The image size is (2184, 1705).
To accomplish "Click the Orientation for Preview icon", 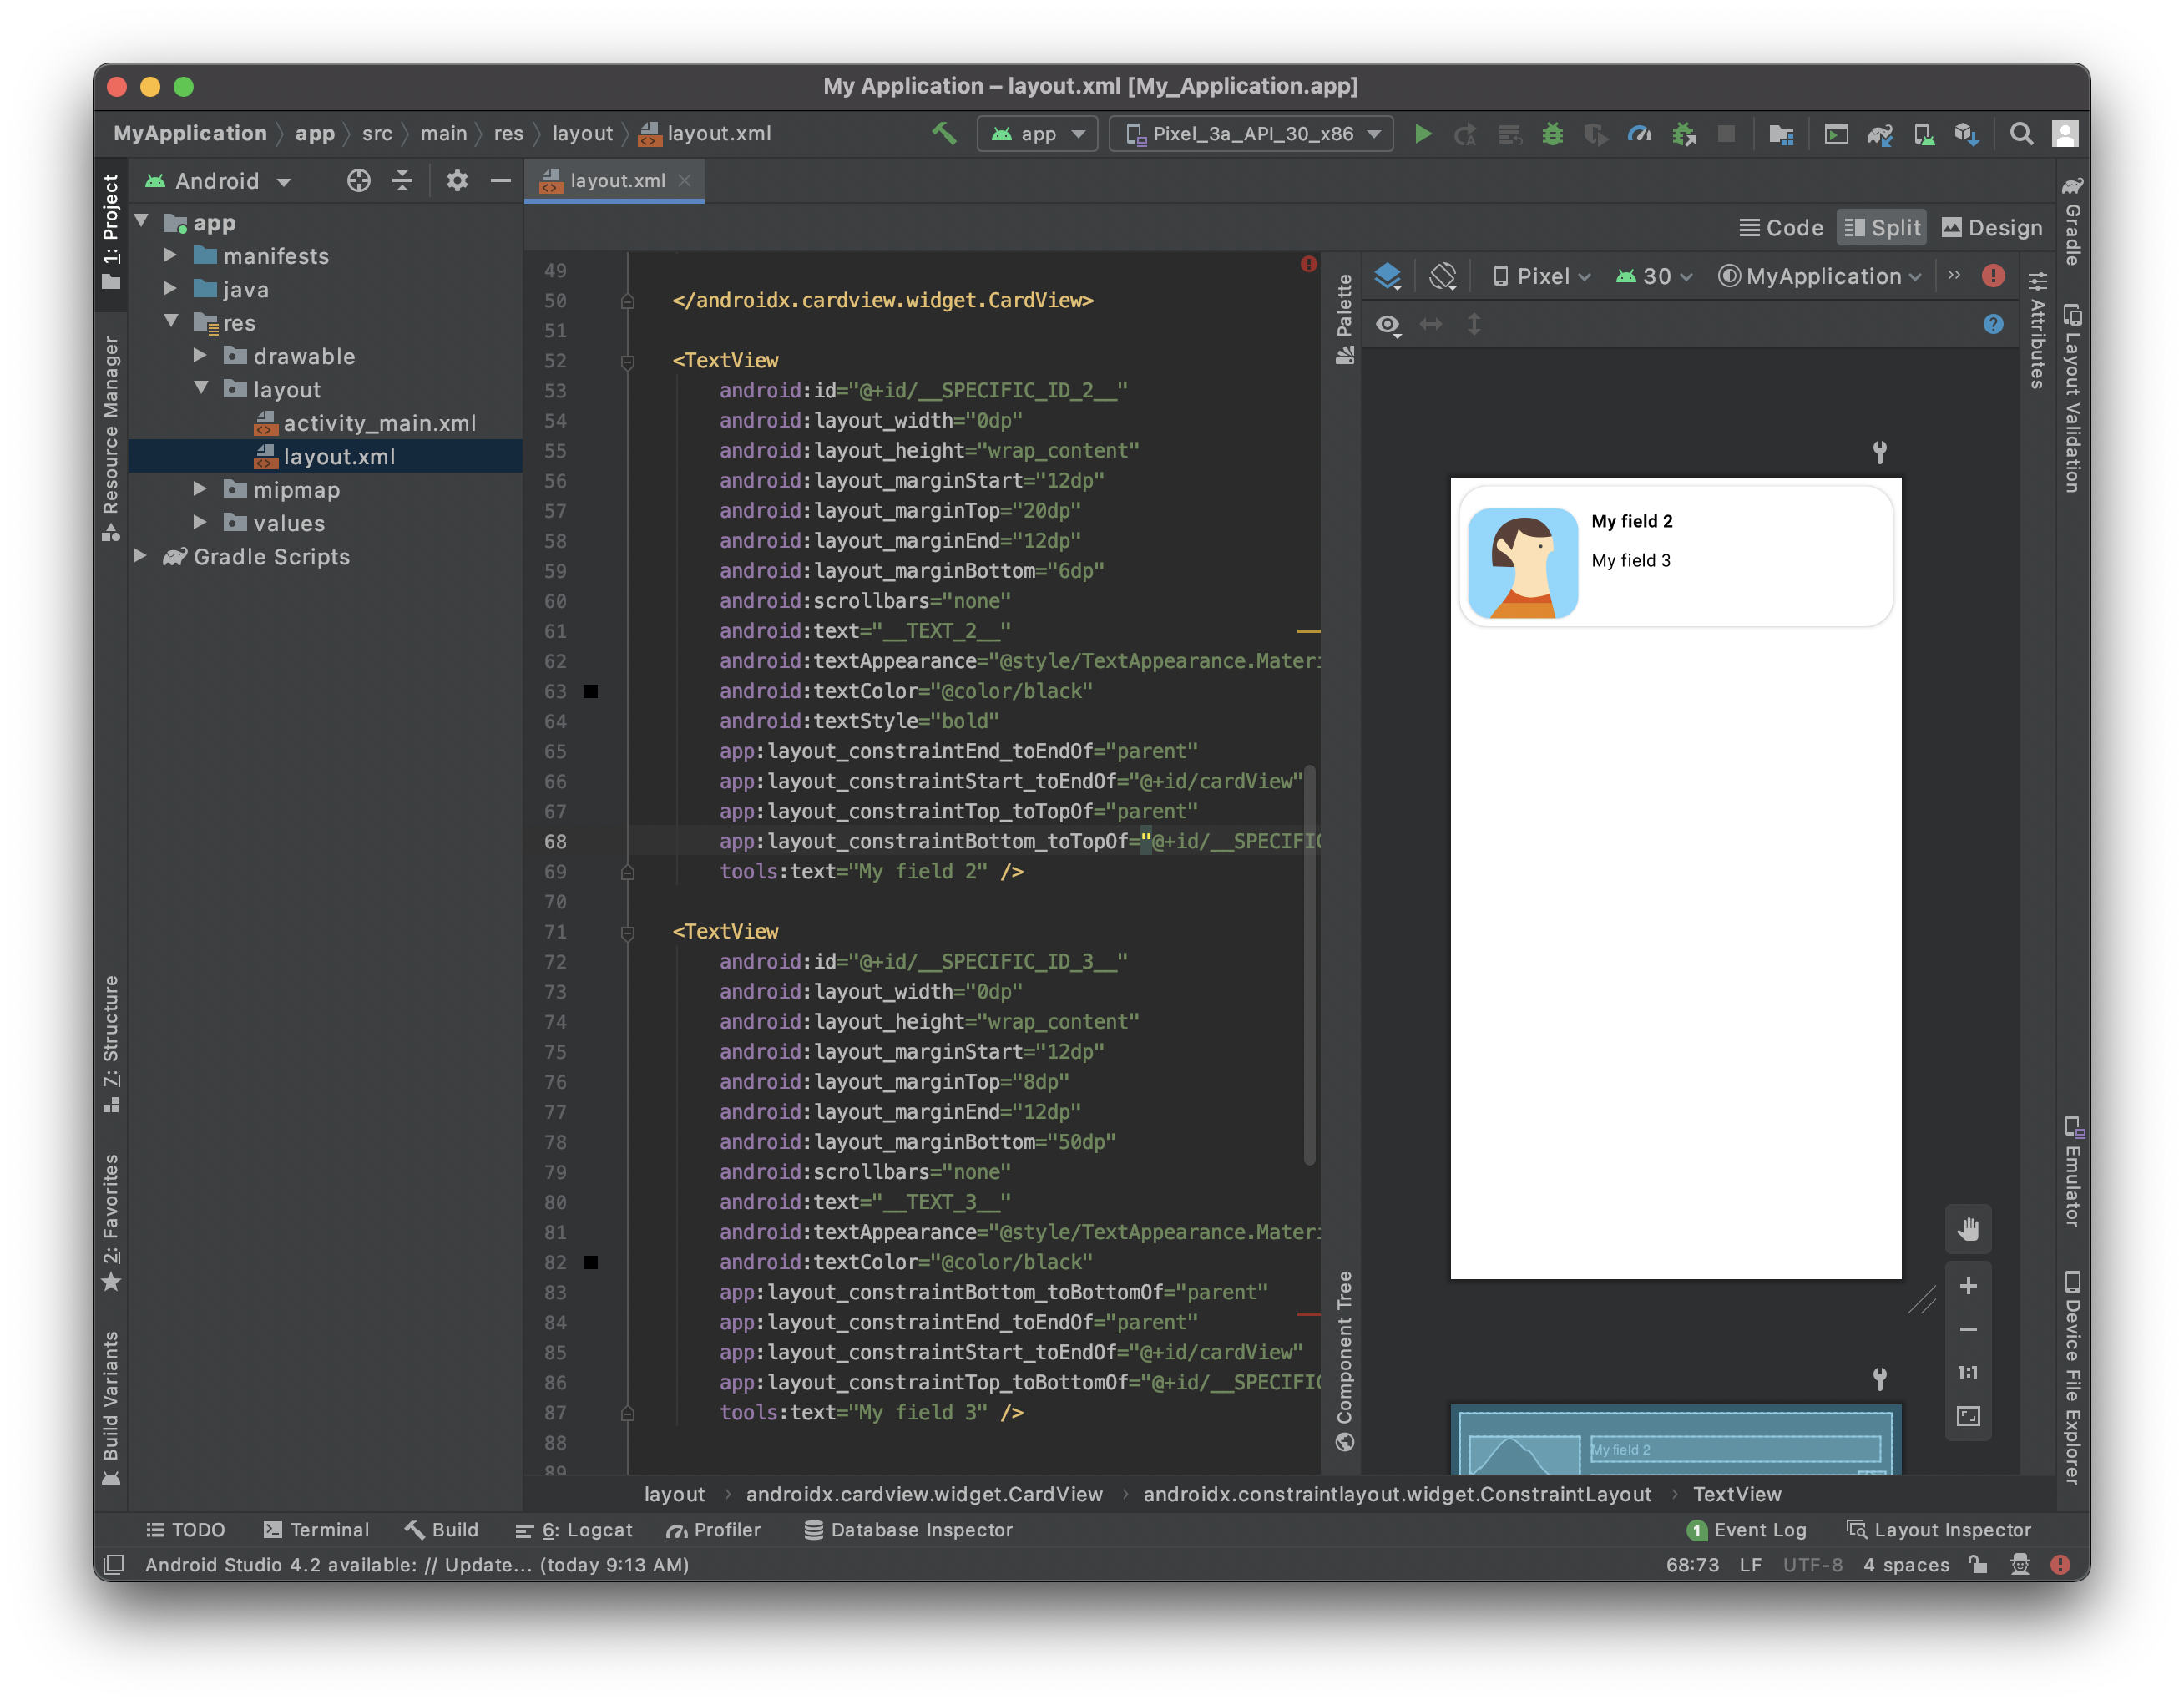I will [1443, 276].
